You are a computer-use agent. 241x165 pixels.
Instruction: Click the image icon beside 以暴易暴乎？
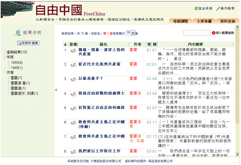[73, 79]
